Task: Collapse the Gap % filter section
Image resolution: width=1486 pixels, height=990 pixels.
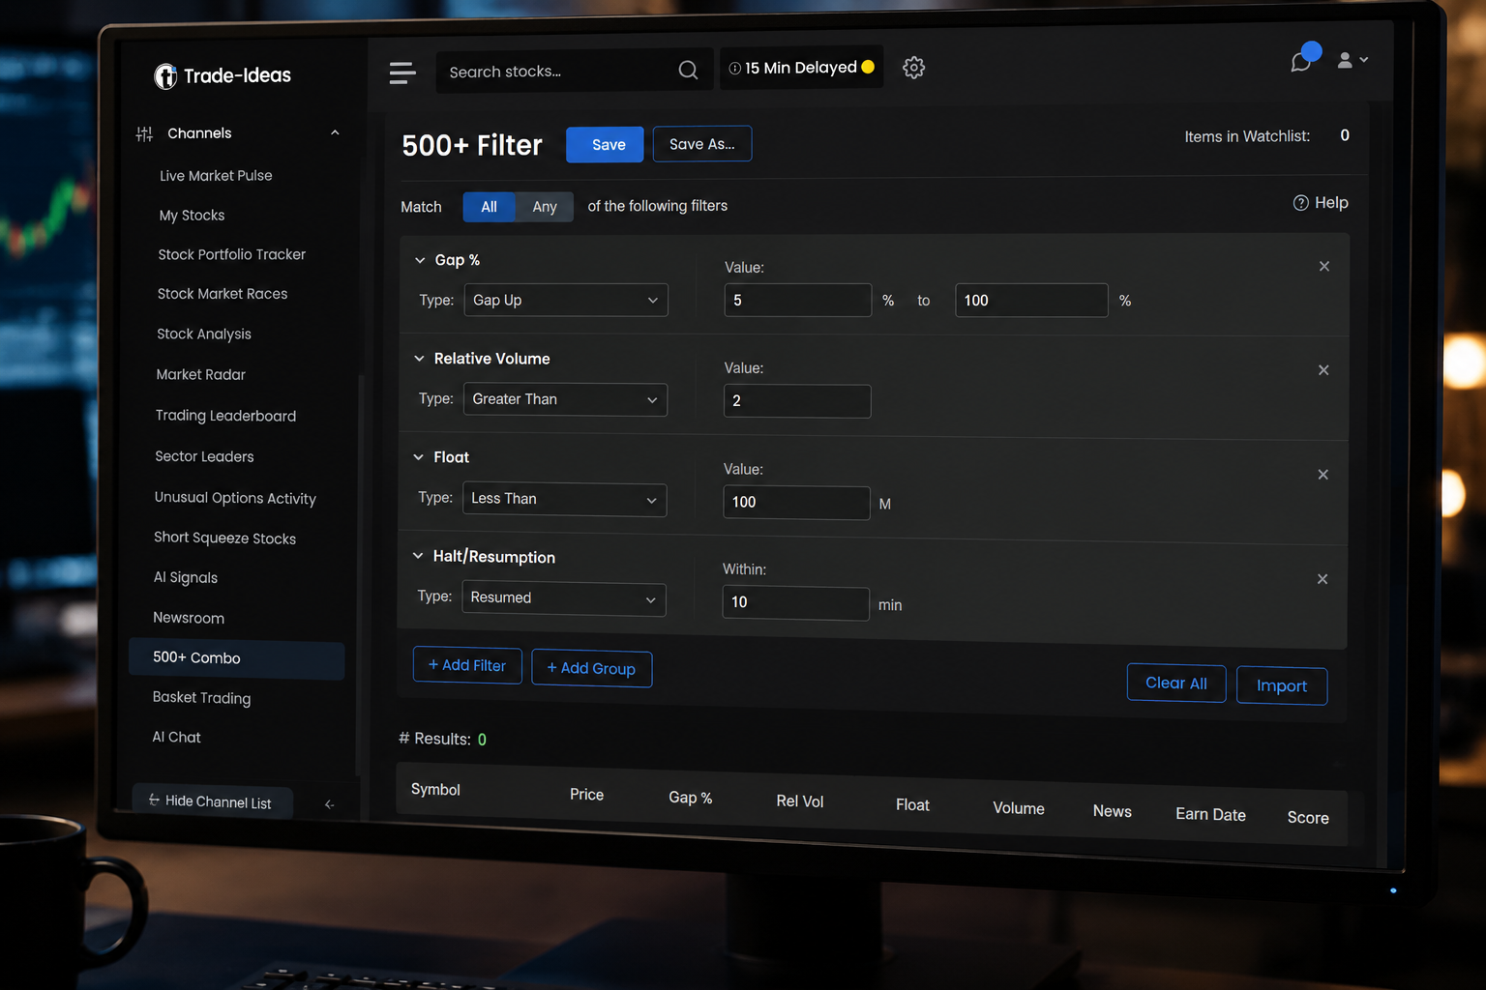Action: tap(420, 260)
